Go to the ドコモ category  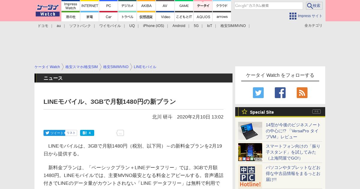coord(43,26)
